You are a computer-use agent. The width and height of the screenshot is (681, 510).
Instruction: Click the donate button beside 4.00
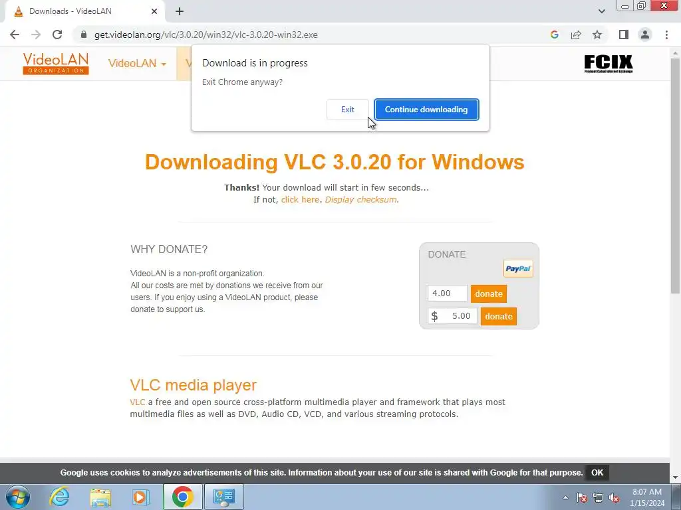point(489,294)
